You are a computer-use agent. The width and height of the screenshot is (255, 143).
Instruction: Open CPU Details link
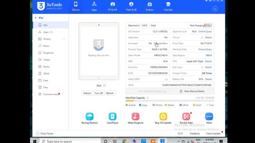pos(208,61)
